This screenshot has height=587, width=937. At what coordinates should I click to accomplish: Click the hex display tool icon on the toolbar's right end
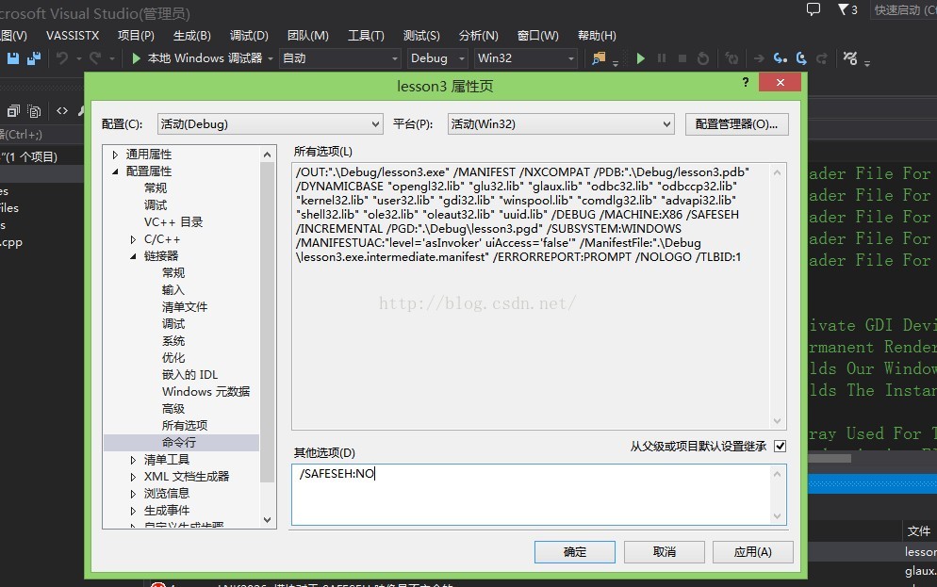[849, 57]
